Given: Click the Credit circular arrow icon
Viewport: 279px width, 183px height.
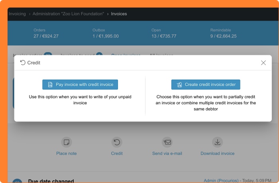Looking at the screenshot, I should (117, 142).
